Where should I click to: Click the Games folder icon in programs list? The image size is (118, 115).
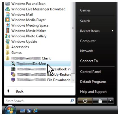click(8, 52)
